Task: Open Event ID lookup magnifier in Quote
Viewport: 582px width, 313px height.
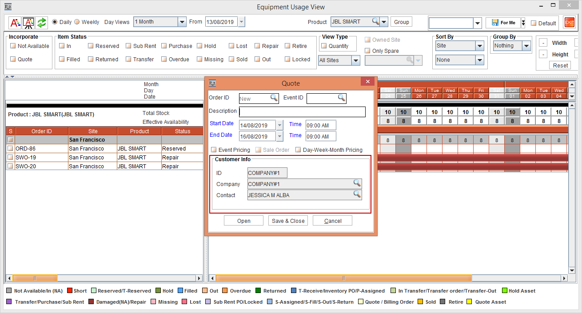Action: [x=341, y=98]
